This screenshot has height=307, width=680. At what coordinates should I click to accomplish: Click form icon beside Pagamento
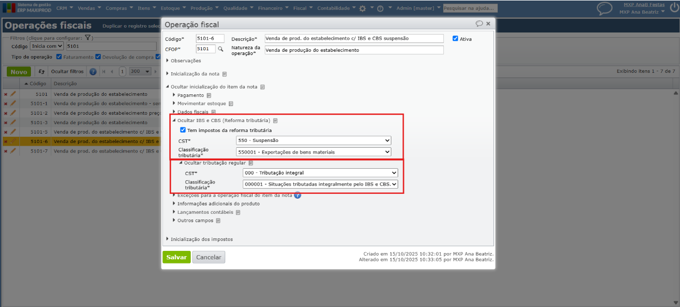tap(209, 95)
